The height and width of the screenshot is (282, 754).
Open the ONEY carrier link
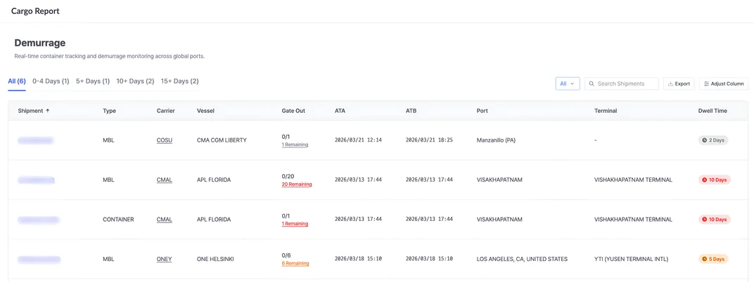165,259
